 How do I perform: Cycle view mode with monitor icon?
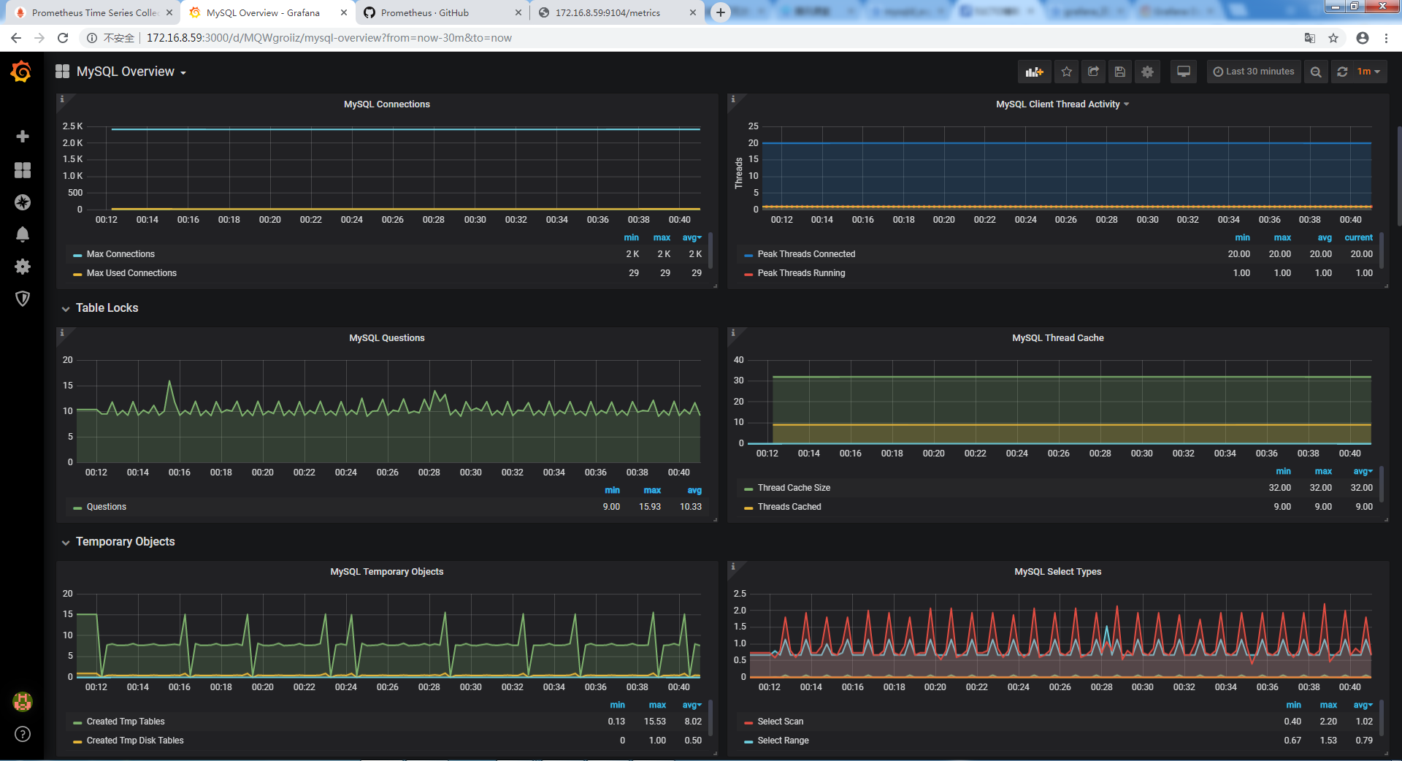pos(1184,72)
